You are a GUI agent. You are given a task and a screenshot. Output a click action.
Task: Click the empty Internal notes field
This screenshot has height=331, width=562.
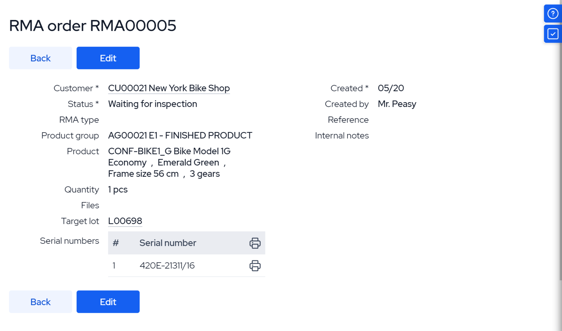tap(410, 136)
